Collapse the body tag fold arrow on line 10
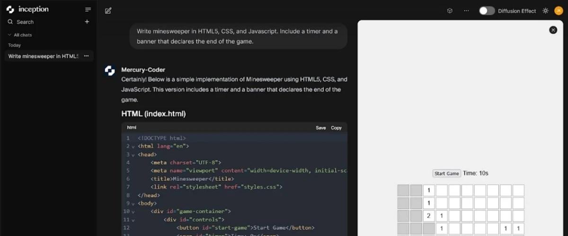 pos(133,211)
